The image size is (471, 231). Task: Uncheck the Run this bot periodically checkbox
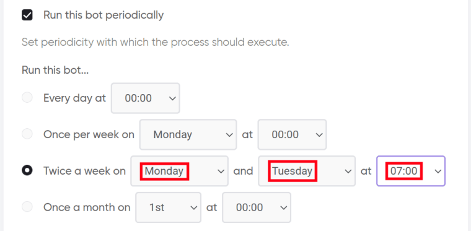coord(27,15)
